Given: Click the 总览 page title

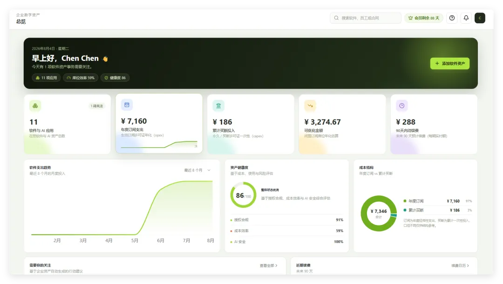Looking at the screenshot, I should (x=21, y=22).
